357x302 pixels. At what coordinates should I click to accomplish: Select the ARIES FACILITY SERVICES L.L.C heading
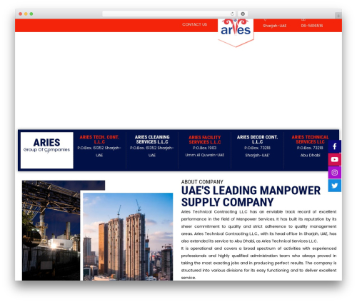(205, 140)
